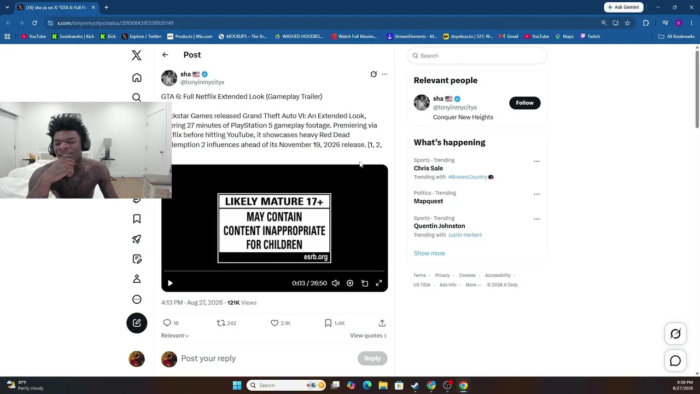Image resolution: width=700 pixels, height=394 pixels.
Task: Open View quotes link
Action: [368, 335]
